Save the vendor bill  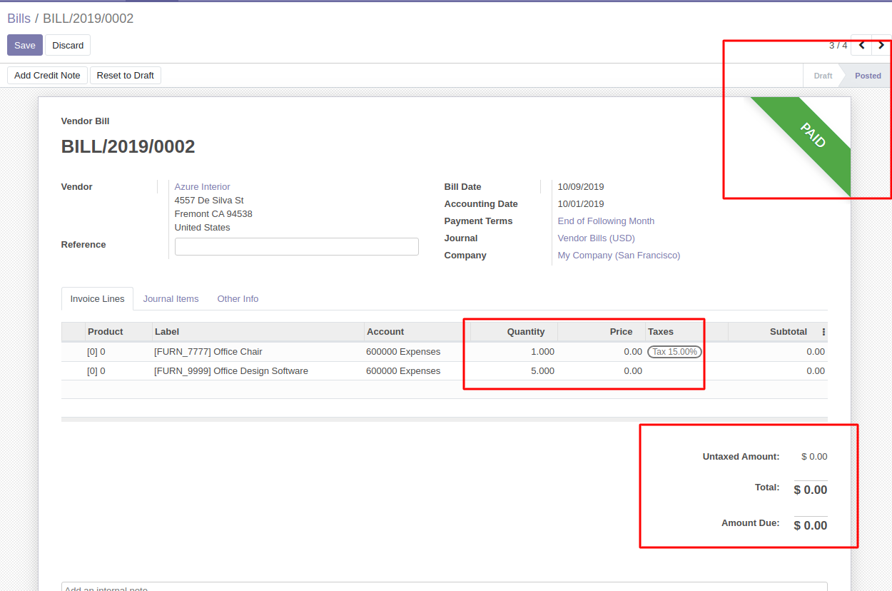pyautogui.click(x=24, y=44)
